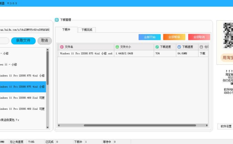Switch to the 下载中 tab
This screenshot has width=233, height=144.
click(x=66, y=30)
